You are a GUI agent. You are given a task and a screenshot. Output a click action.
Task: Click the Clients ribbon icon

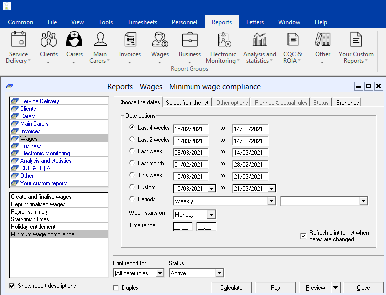48,40
